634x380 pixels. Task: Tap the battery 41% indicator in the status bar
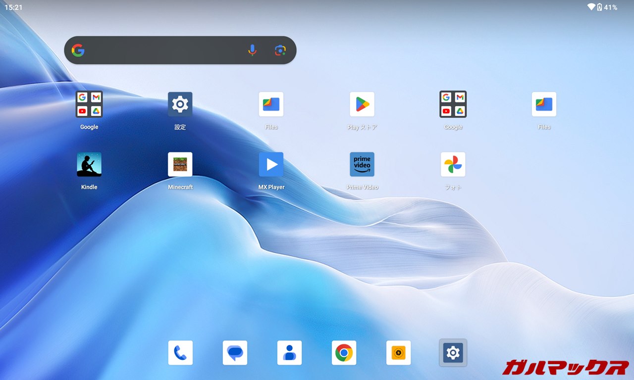click(x=607, y=7)
